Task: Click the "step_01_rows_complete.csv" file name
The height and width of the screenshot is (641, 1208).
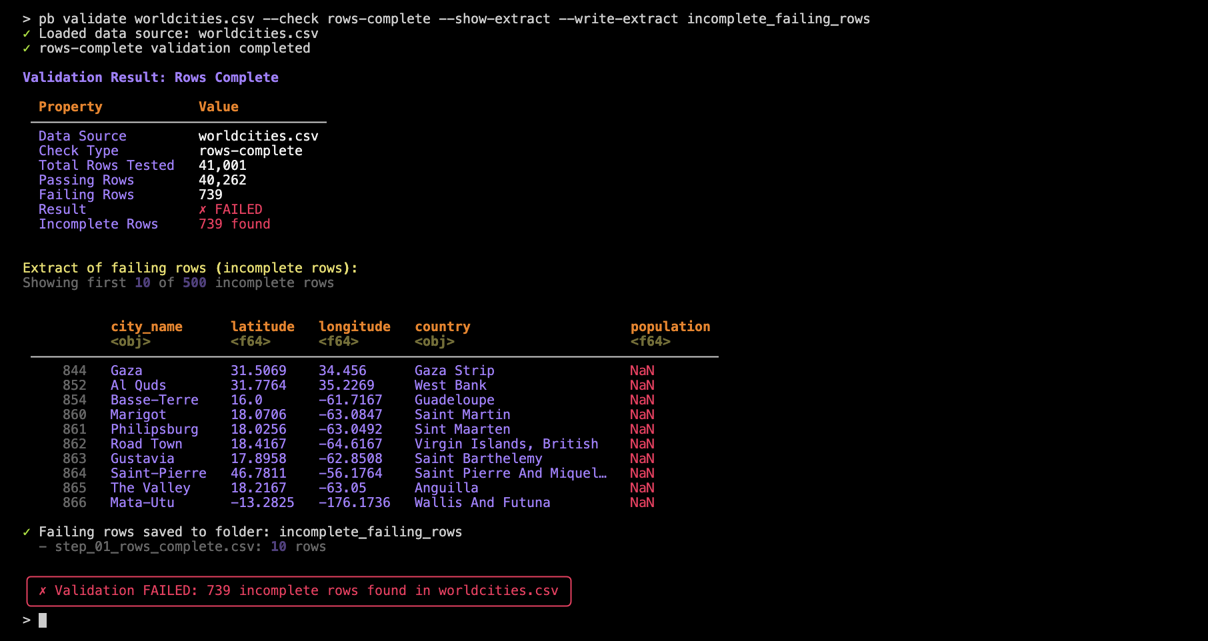Action: (x=154, y=547)
